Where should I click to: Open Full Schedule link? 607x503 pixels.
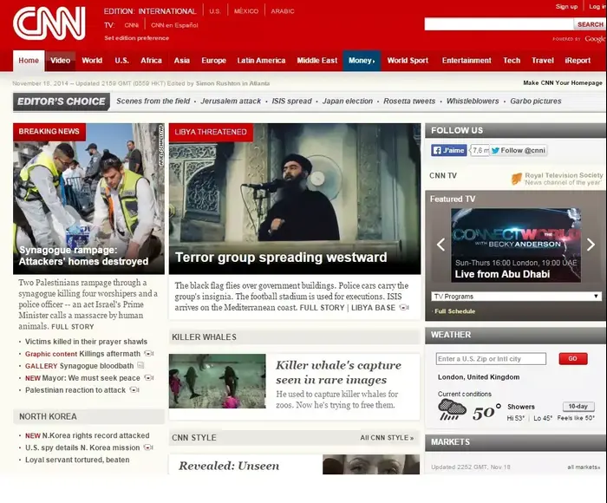pos(455,311)
